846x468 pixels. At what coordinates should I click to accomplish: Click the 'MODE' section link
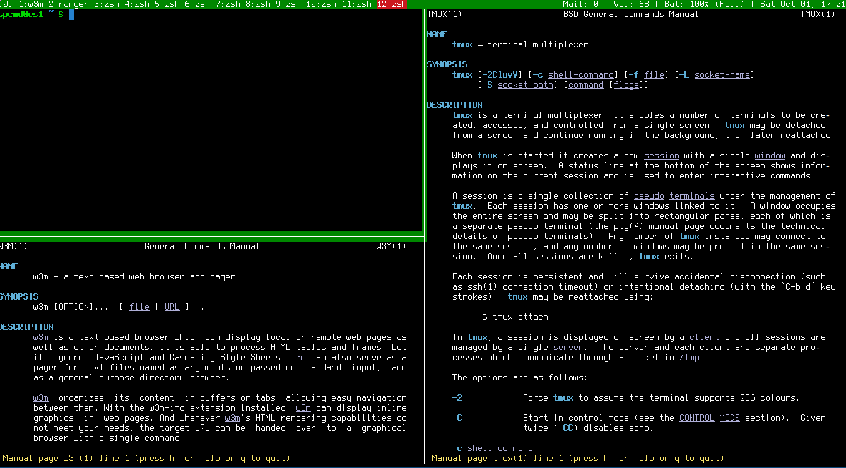[730, 418]
